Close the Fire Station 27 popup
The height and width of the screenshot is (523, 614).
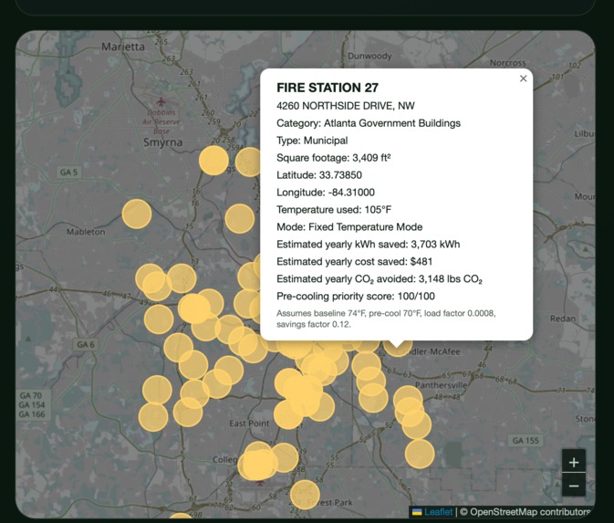click(523, 78)
